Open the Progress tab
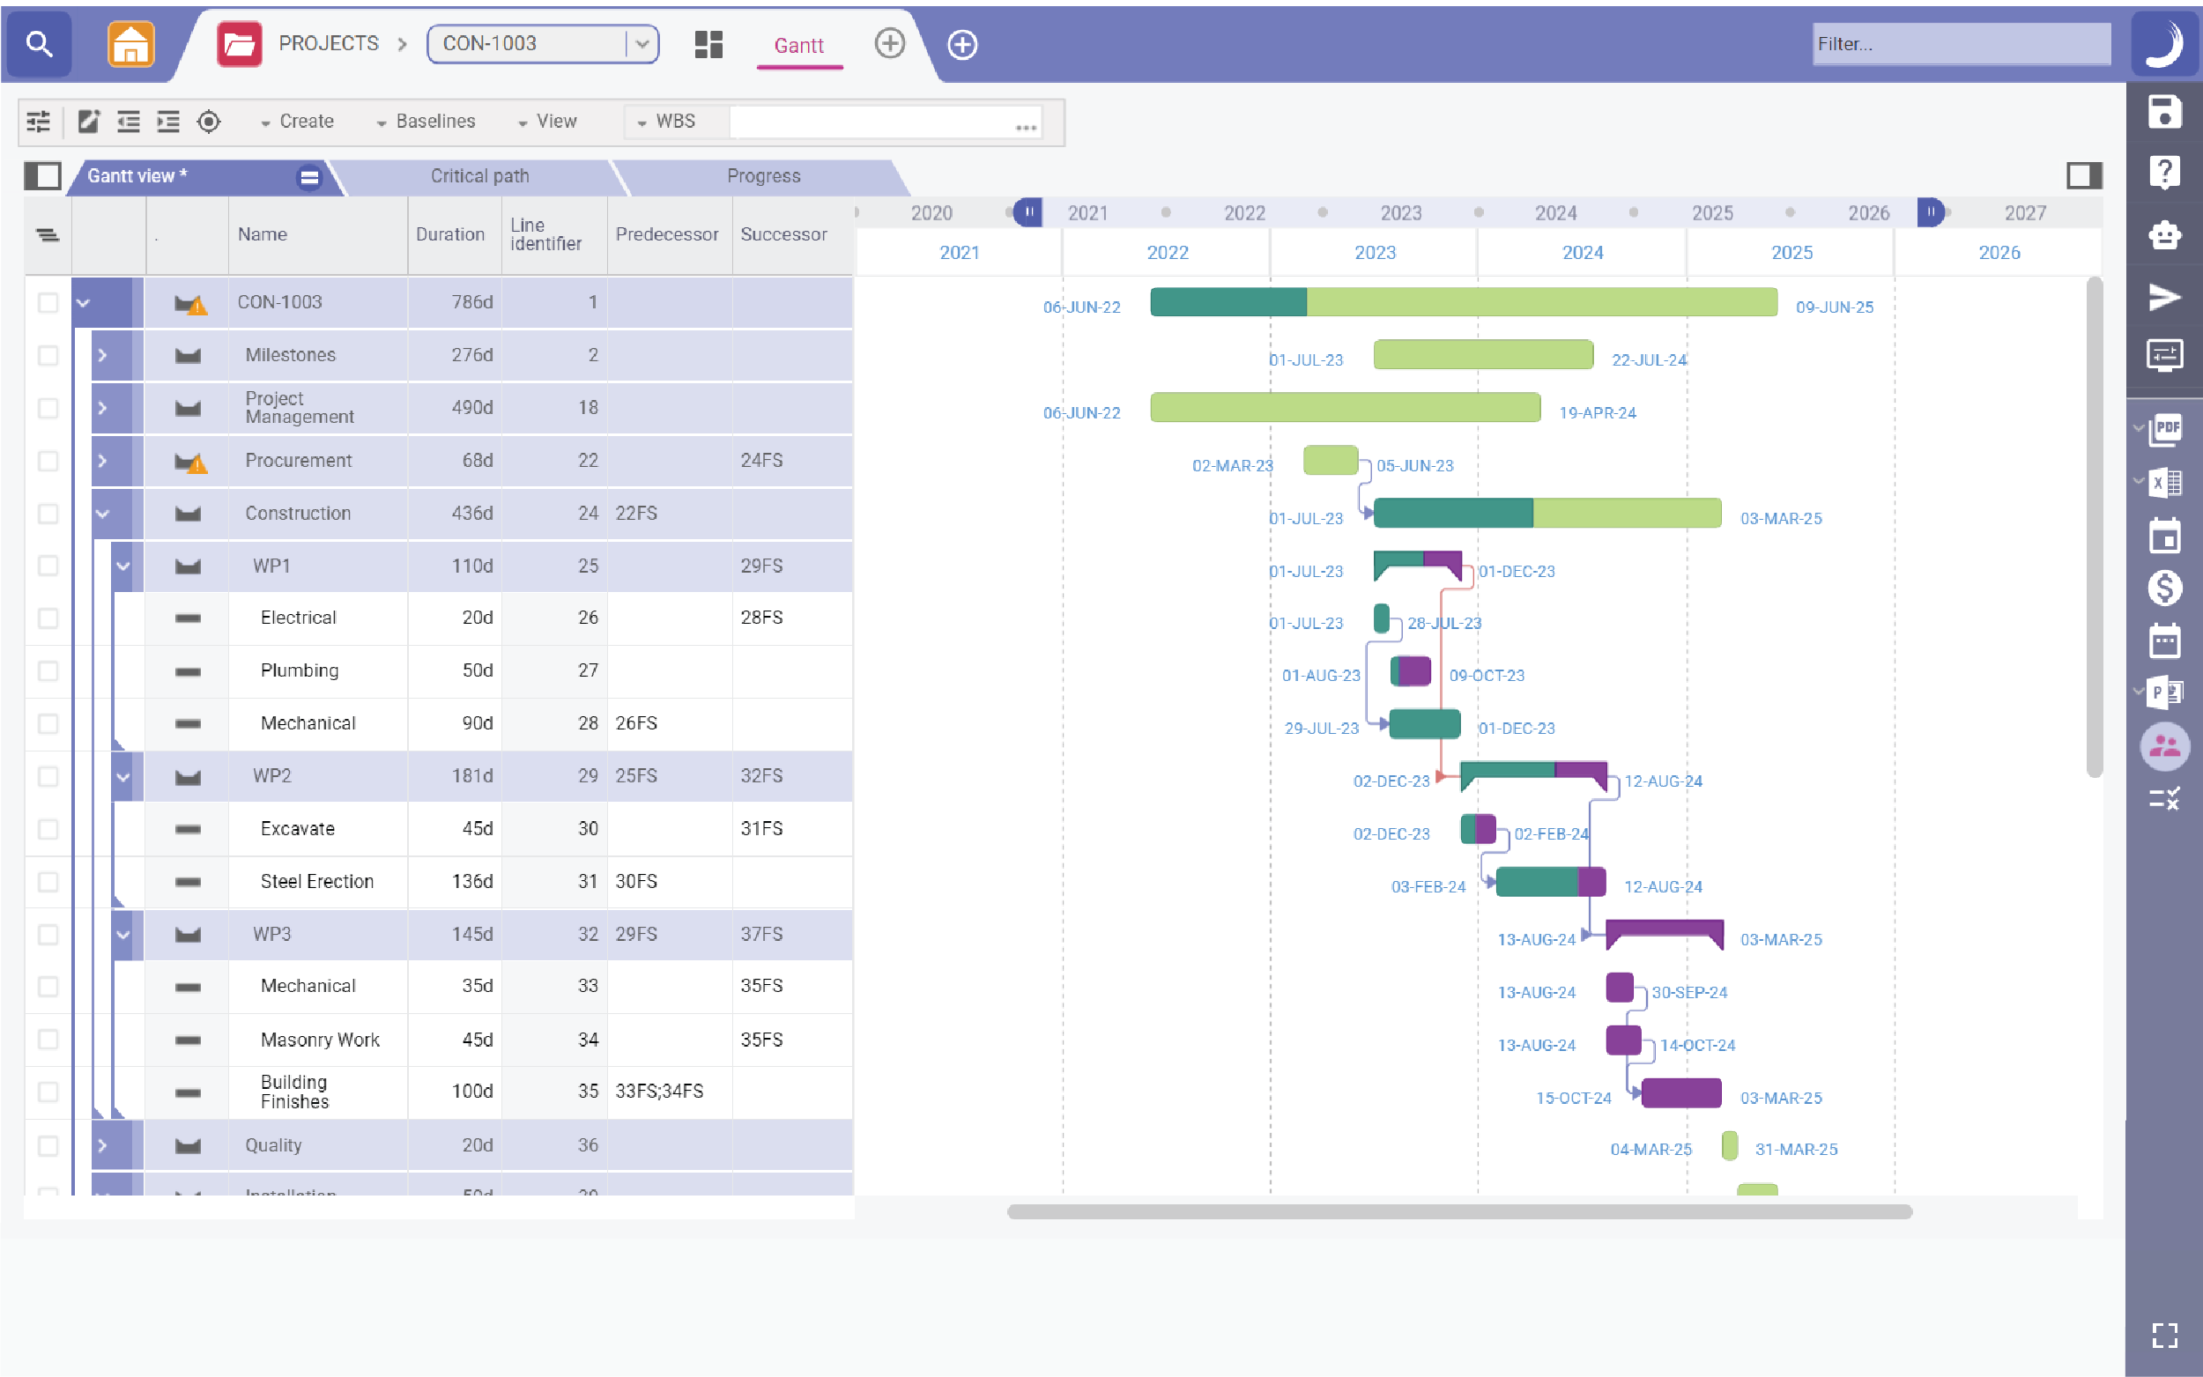The width and height of the screenshot is (2203, 1377). [763, 176]
